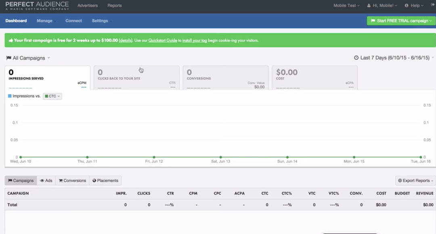
Task: Select the Clicks Back To Your Site card
Action: tap(136, 78)
